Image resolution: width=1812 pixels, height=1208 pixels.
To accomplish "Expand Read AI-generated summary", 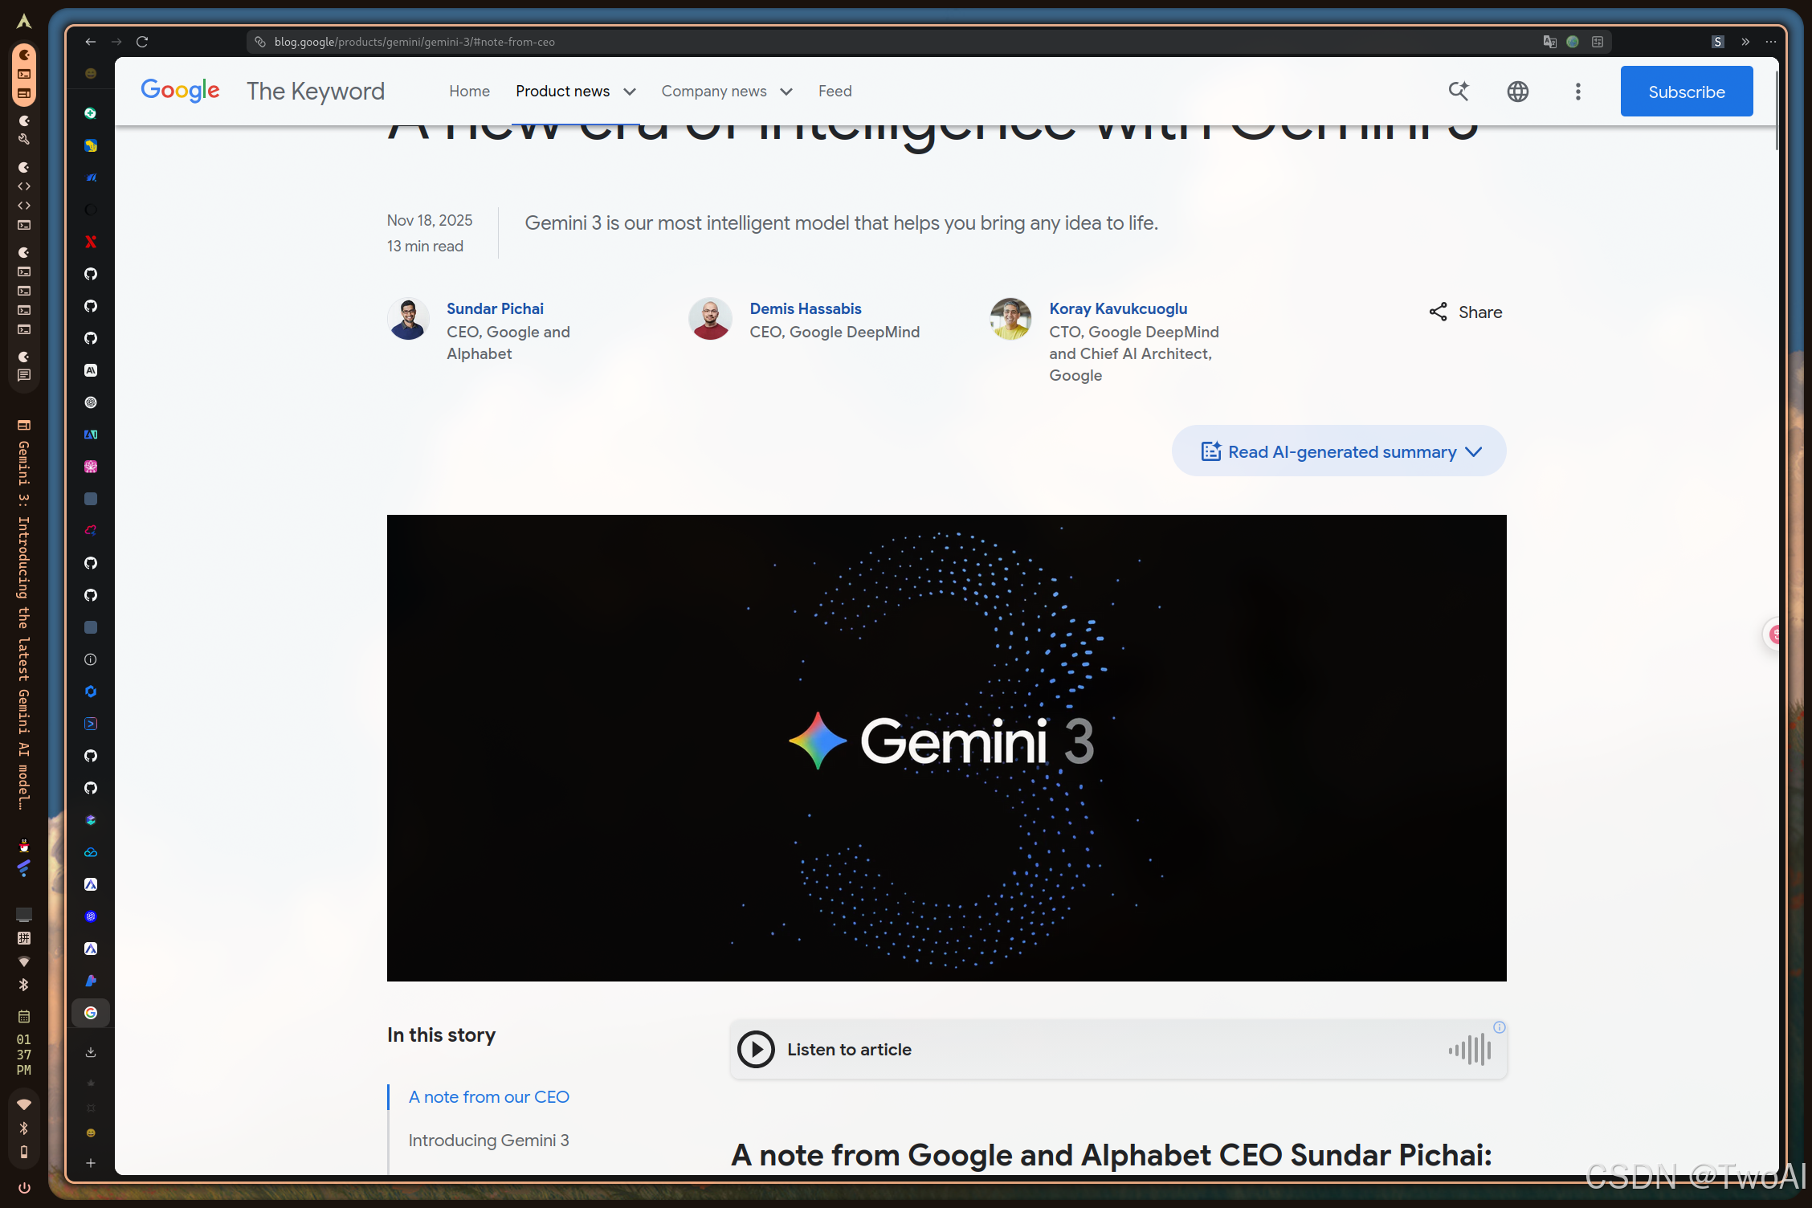I will tap(1339, 451).
